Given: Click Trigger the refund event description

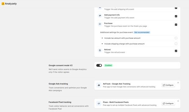Looking at the screenshot, I should [115, 52].
